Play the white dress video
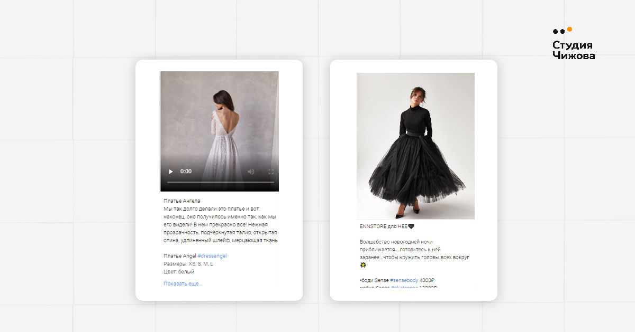This screenshot has width=635, height=332. (170, 172)
